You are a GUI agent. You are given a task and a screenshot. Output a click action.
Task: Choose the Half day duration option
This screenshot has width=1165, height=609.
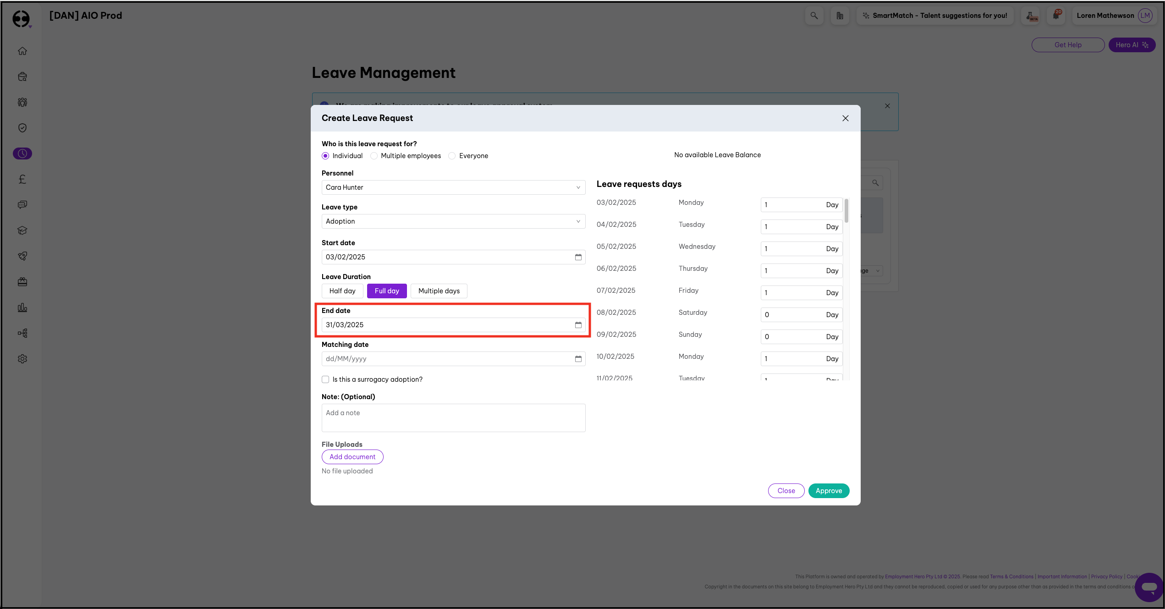click(x=342, y=291)
